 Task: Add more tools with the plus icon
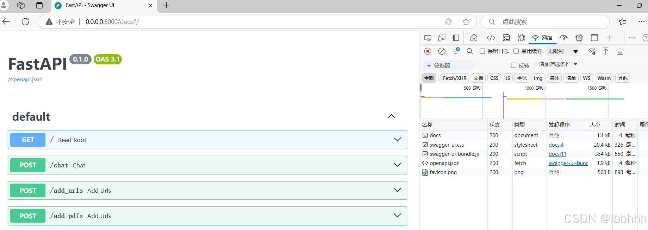coord(610,38)
